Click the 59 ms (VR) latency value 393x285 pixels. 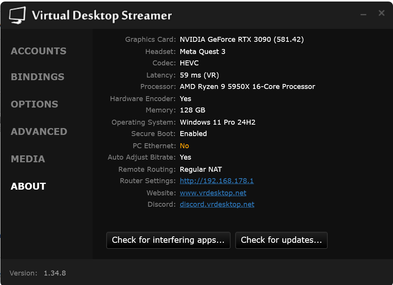point(199,75)
